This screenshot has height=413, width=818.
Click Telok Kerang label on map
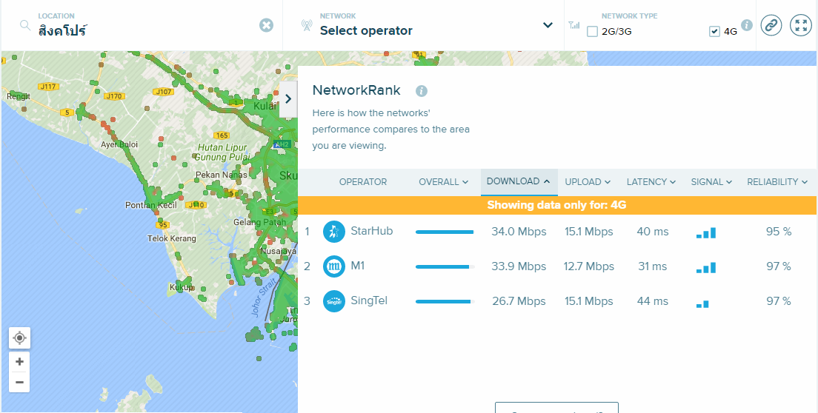[x=172, y=238]
